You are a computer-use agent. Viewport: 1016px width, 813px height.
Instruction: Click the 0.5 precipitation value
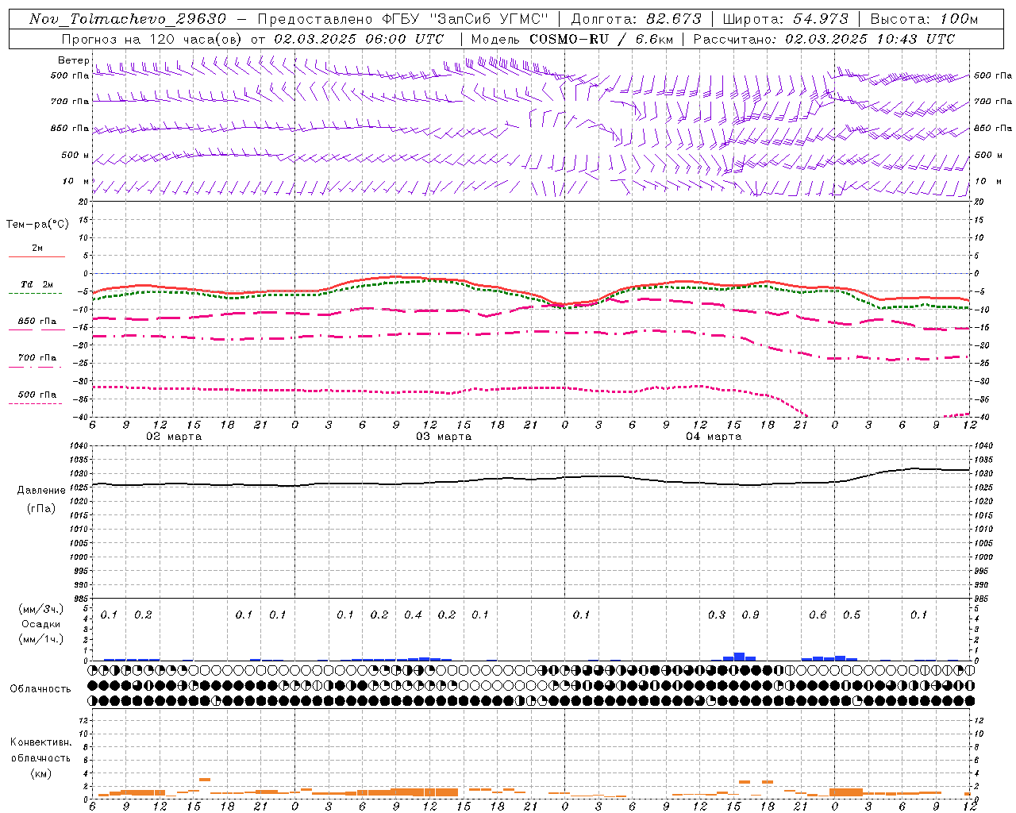(852, 615)
